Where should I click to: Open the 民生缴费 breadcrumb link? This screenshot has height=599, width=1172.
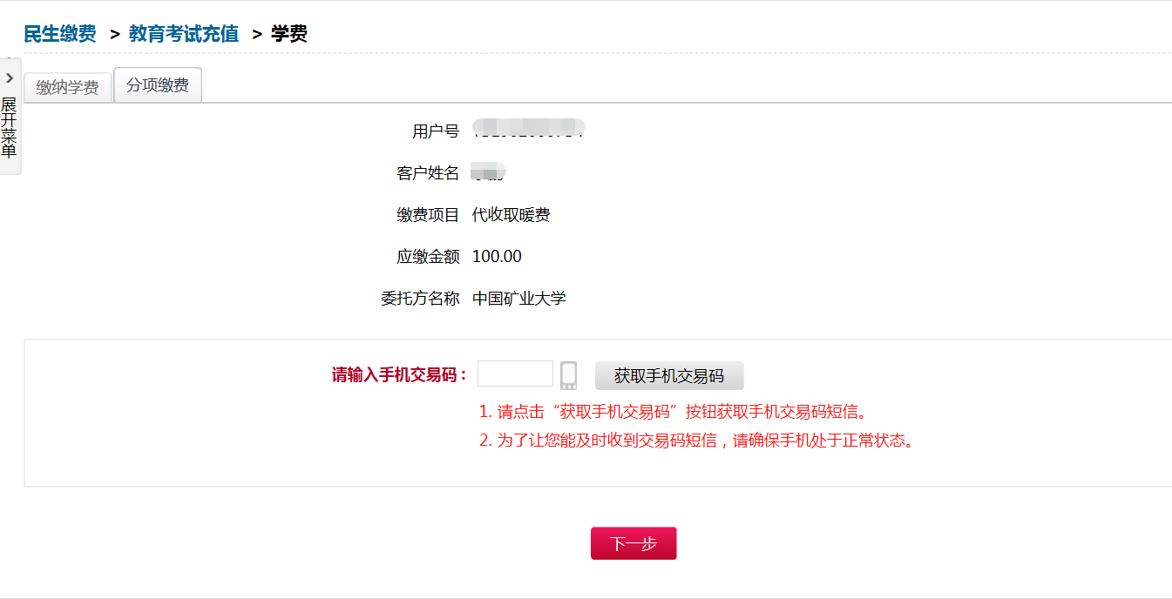tap(60, 34)
